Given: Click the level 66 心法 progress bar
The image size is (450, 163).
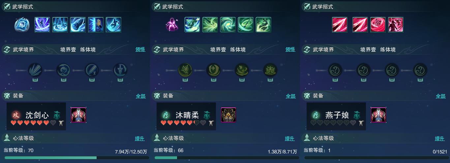Looking at the screenshot, I should click(225, 158).
